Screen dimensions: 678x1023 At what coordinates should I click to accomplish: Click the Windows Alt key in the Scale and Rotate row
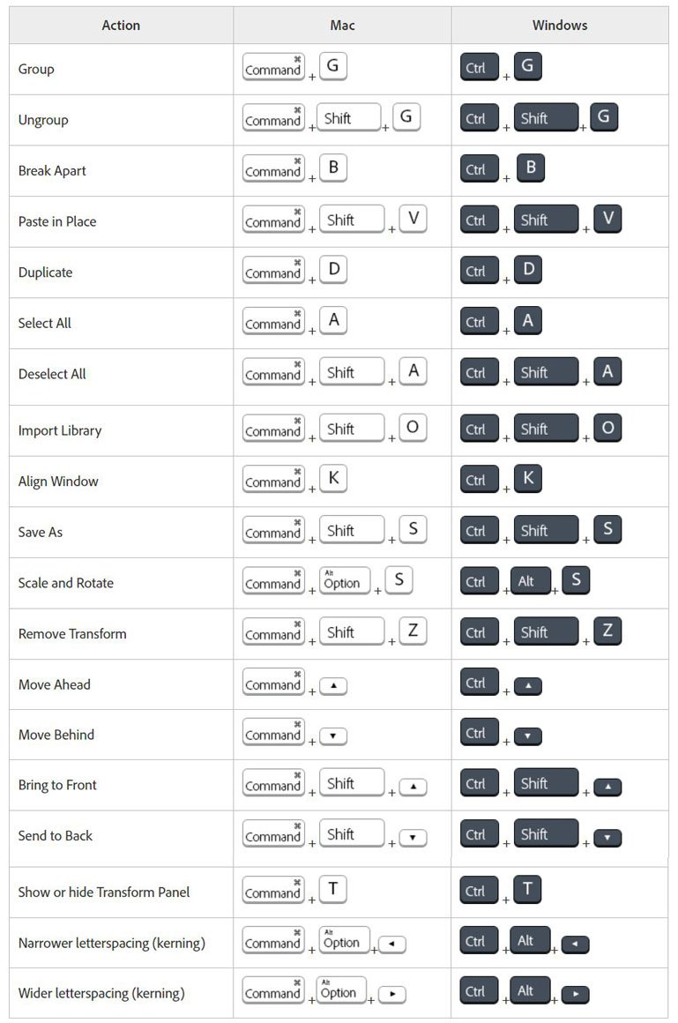(x=531, y=580)
